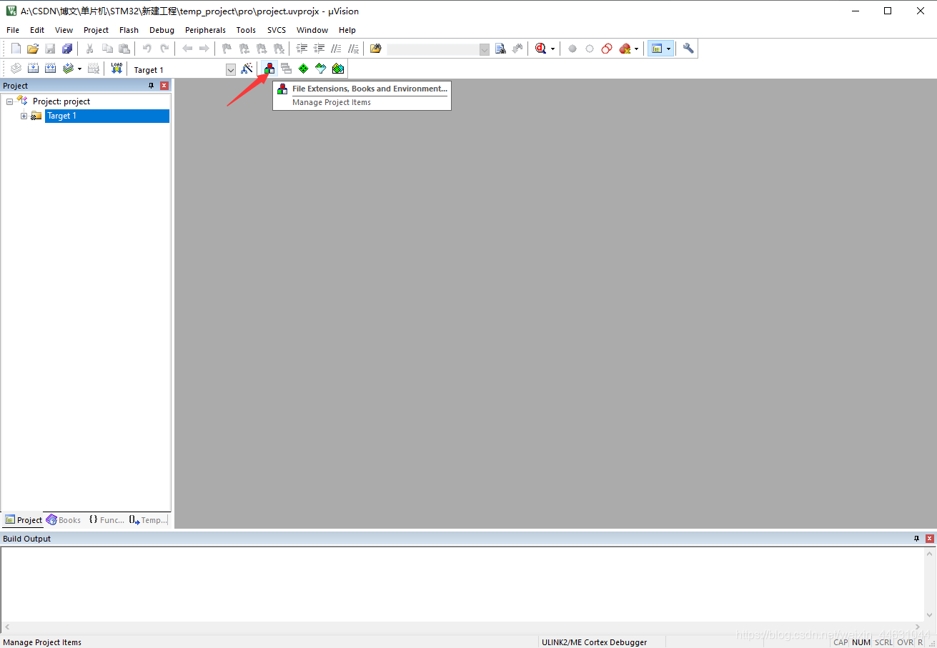Screen dimensions: 937x648
Task: Open the Pack Installer icon
Action: tap(338, 69)
